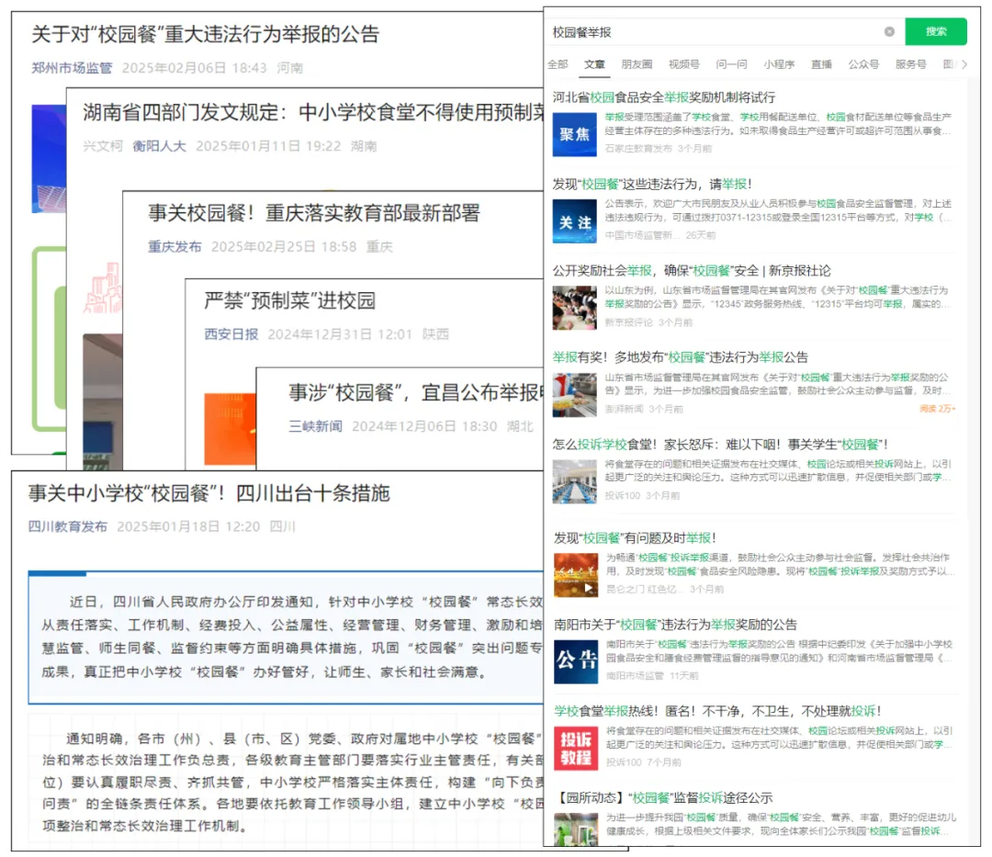This screenshot has height=857, width=992.
Task: Click the students eating thumbnail of 新京报评论 result
Action: (x=574, y=308)
